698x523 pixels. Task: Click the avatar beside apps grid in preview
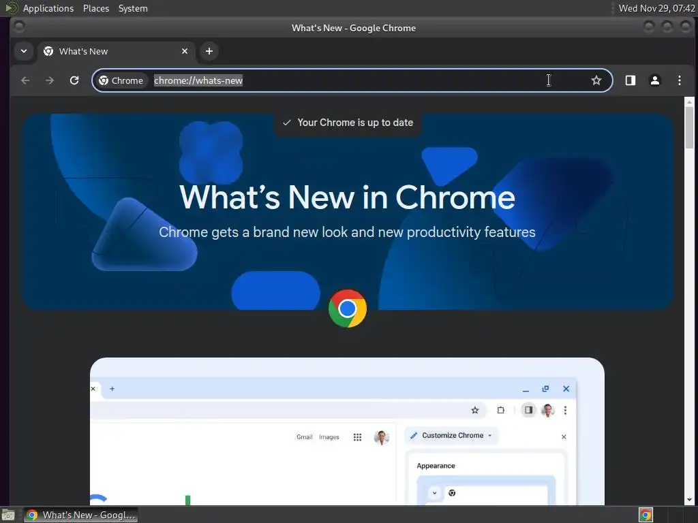click(x=382, y=437)
